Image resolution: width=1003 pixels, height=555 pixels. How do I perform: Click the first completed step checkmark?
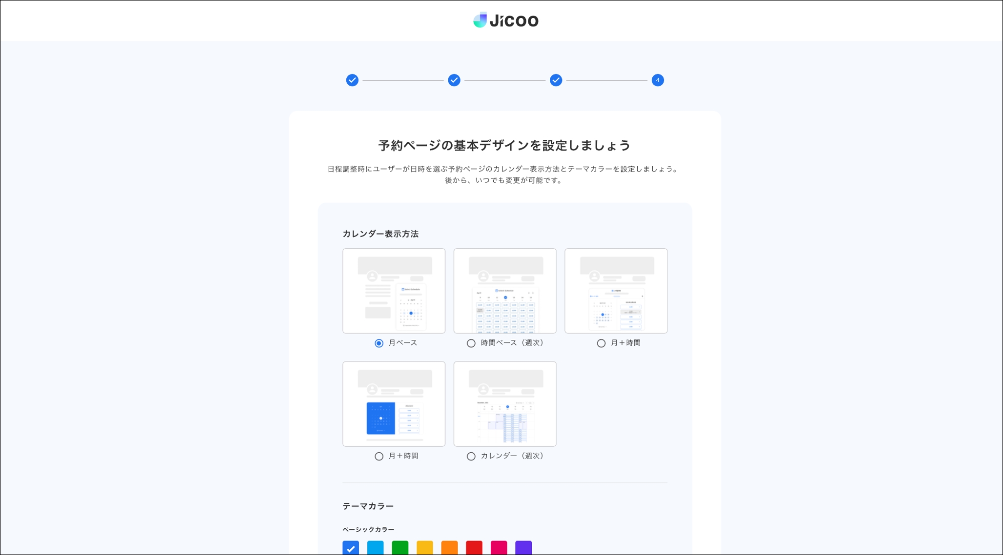pyautogui.click(x=352, y=80)
